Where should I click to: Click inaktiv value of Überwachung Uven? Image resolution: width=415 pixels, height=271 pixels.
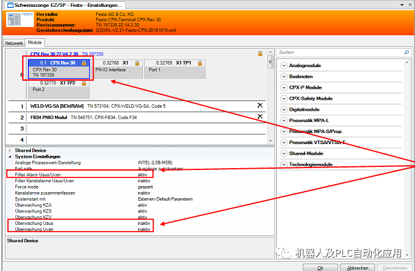coord(144,229)
